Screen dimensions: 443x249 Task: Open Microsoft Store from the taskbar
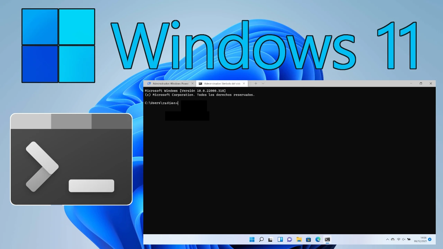pos(308,239)
